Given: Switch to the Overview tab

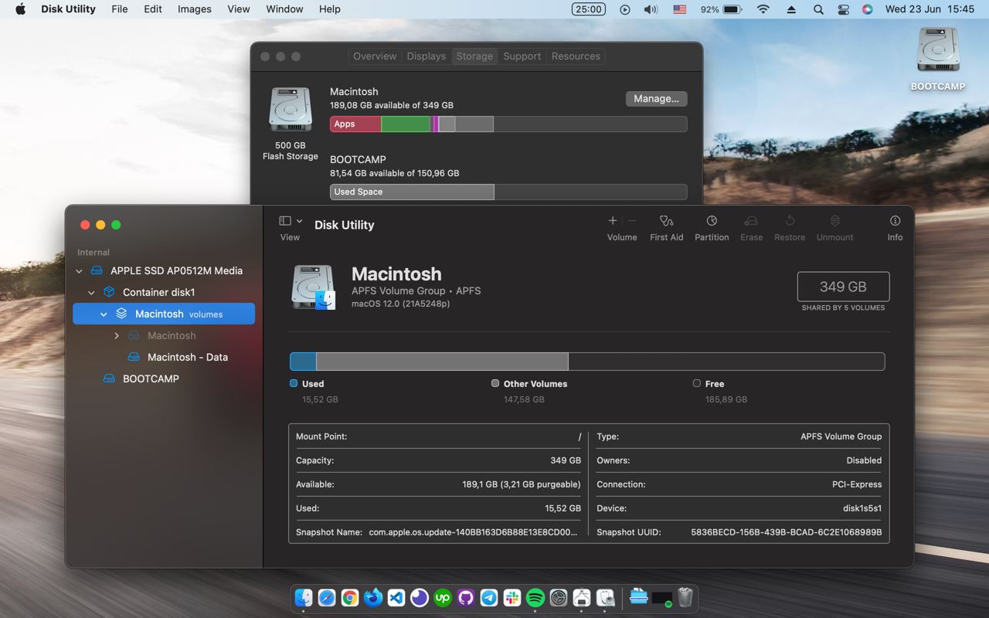Looking at the screenshot, I should point(375,56).
